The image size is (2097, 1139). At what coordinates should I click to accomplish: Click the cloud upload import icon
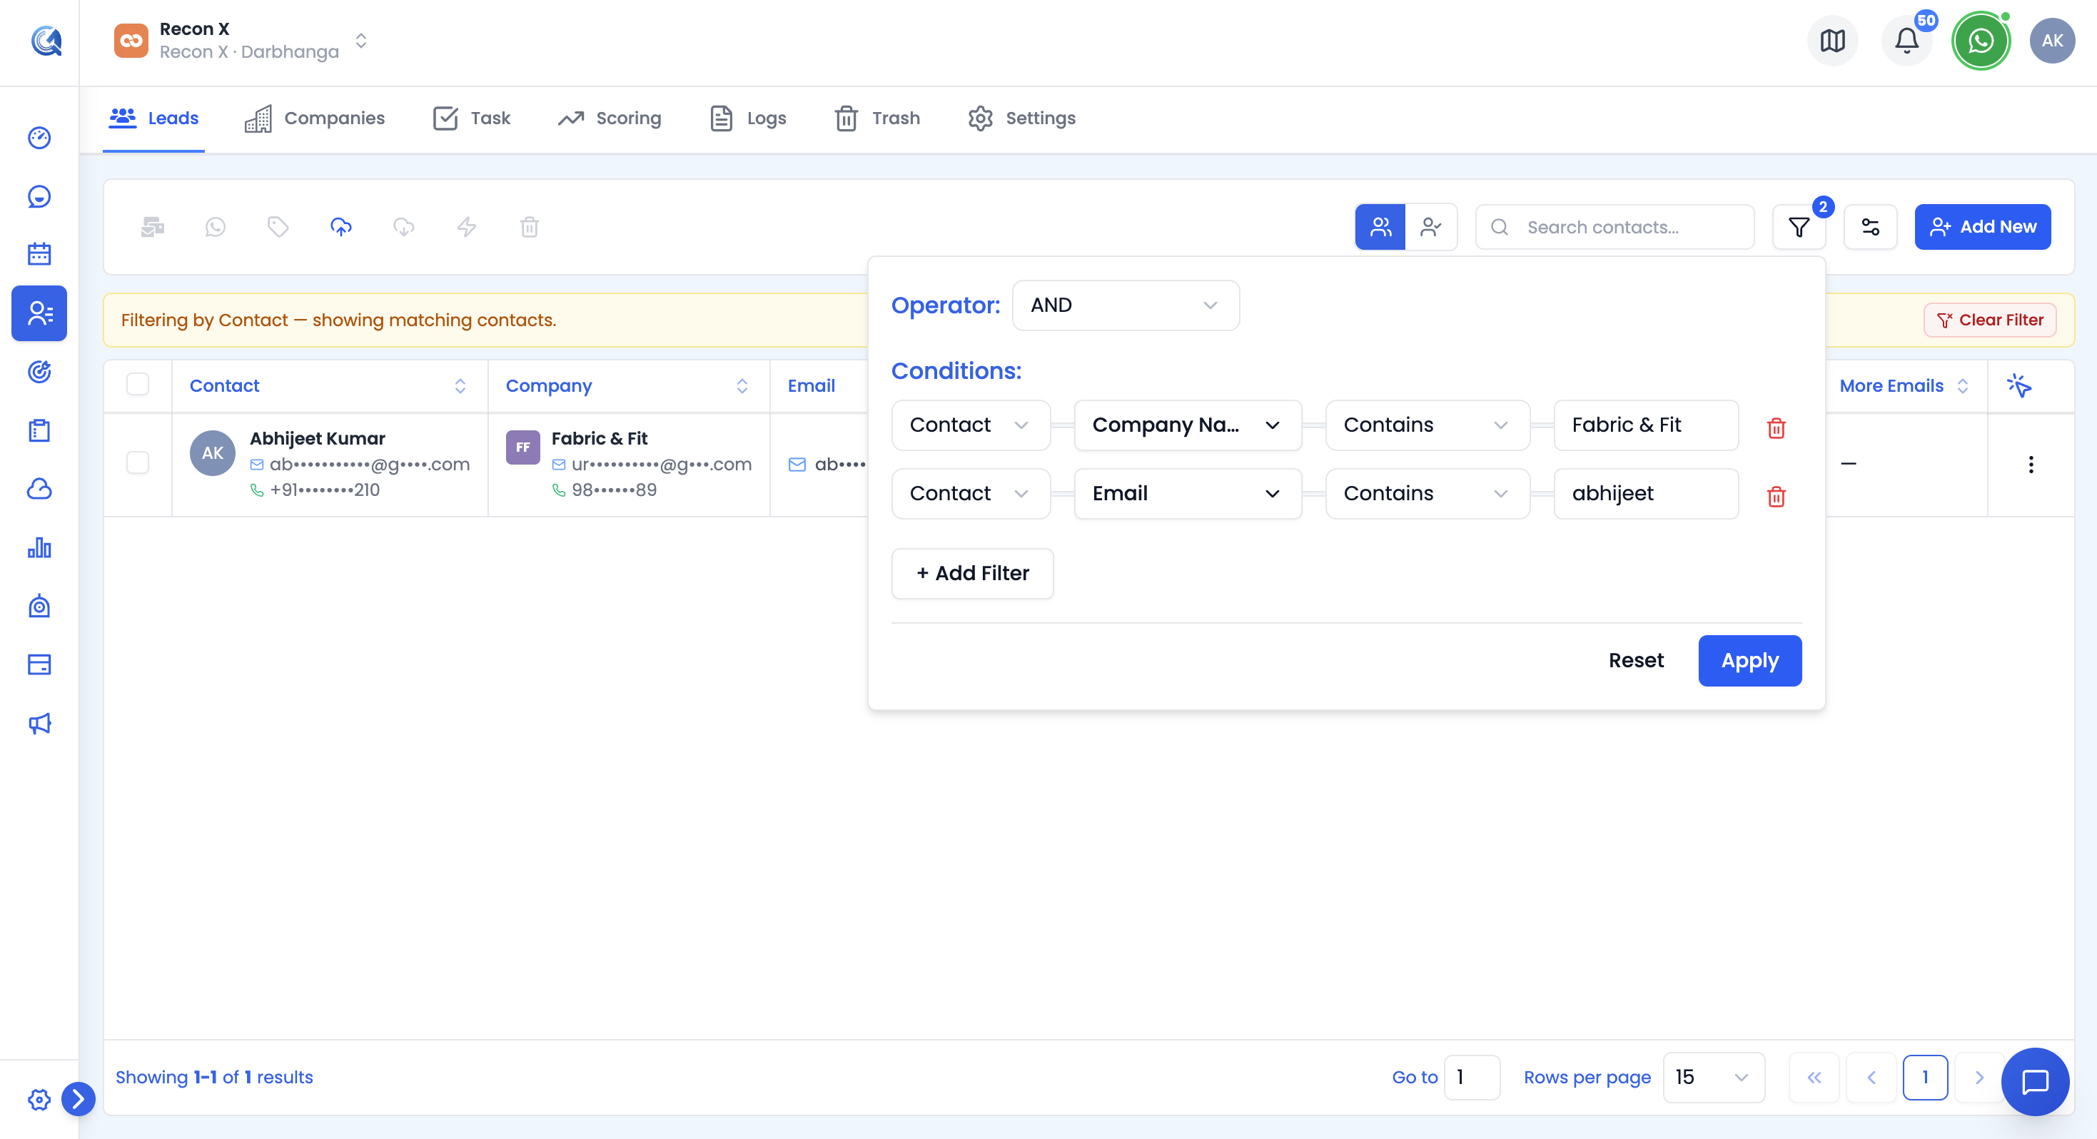[341, 226]
